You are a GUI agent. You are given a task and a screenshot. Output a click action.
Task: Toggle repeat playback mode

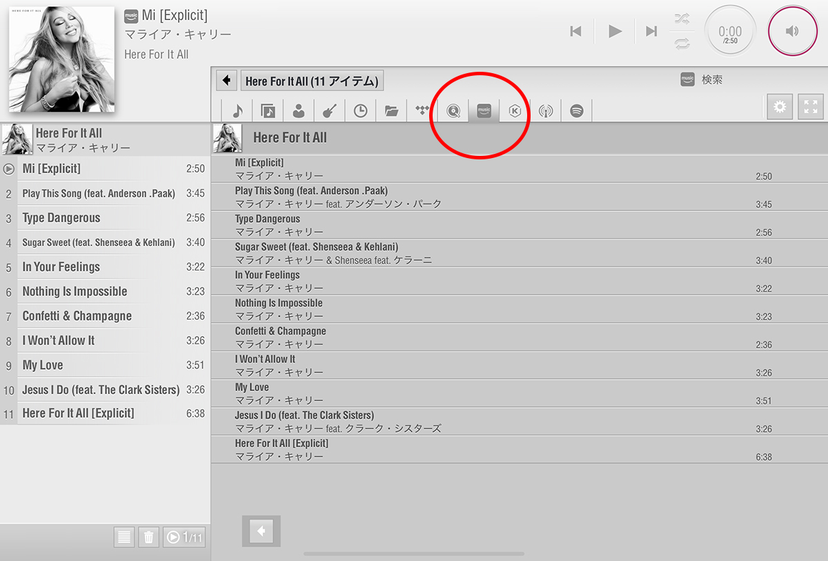point(682,43)
